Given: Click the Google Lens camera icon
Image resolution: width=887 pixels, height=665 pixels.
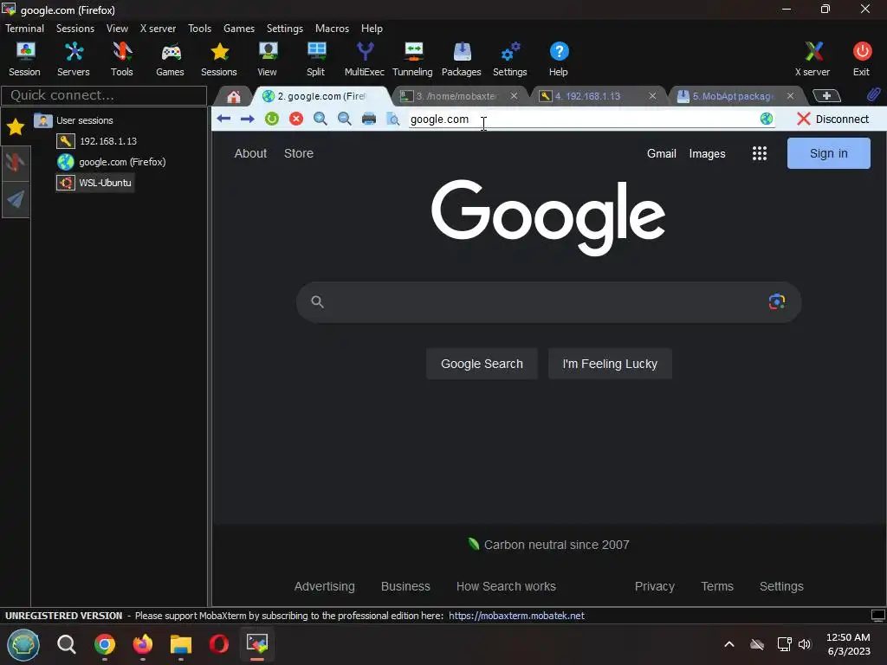Looking at the screenshot, I should [x=777, y=301].
